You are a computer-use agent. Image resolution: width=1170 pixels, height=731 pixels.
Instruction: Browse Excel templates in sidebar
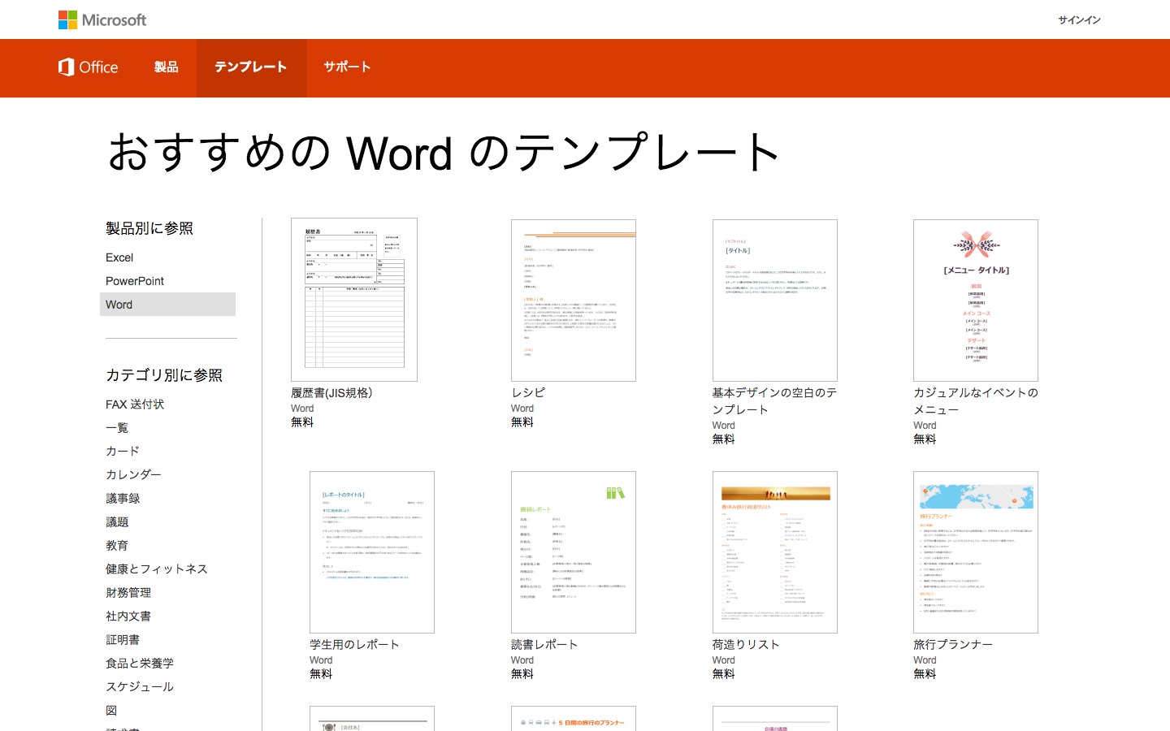coord(119,257)
